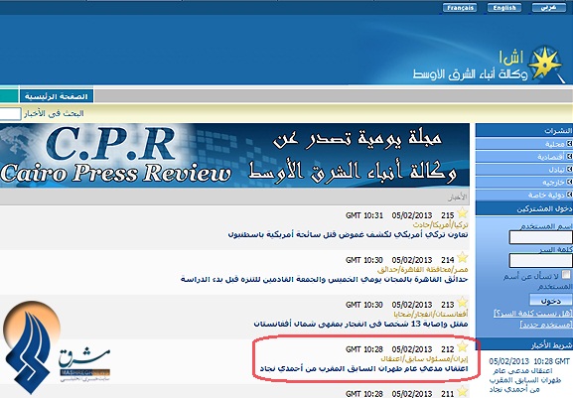
Task: Open the forgot password link
Action: tap(533, 313)
